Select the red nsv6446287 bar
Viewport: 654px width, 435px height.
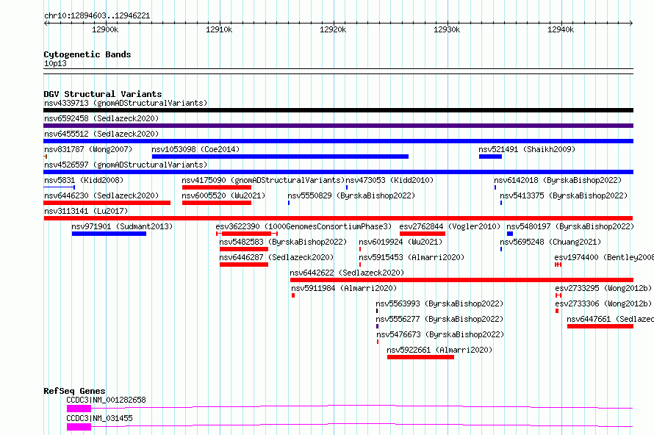(x=244, y=265)
